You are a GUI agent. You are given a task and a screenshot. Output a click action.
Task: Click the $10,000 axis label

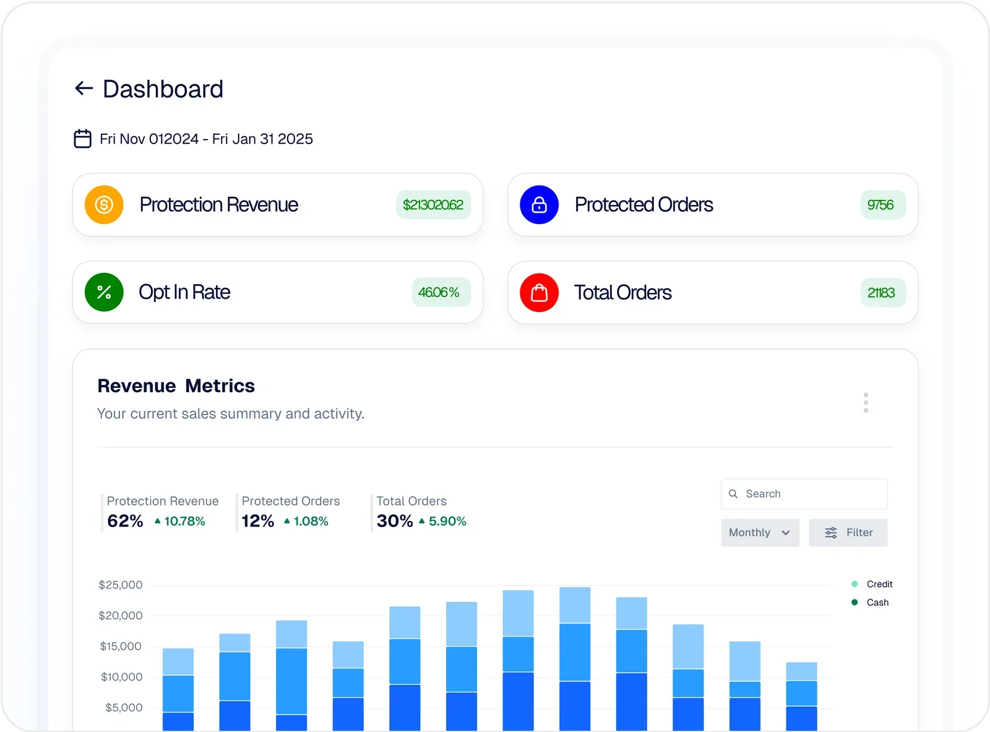(121, 677)
